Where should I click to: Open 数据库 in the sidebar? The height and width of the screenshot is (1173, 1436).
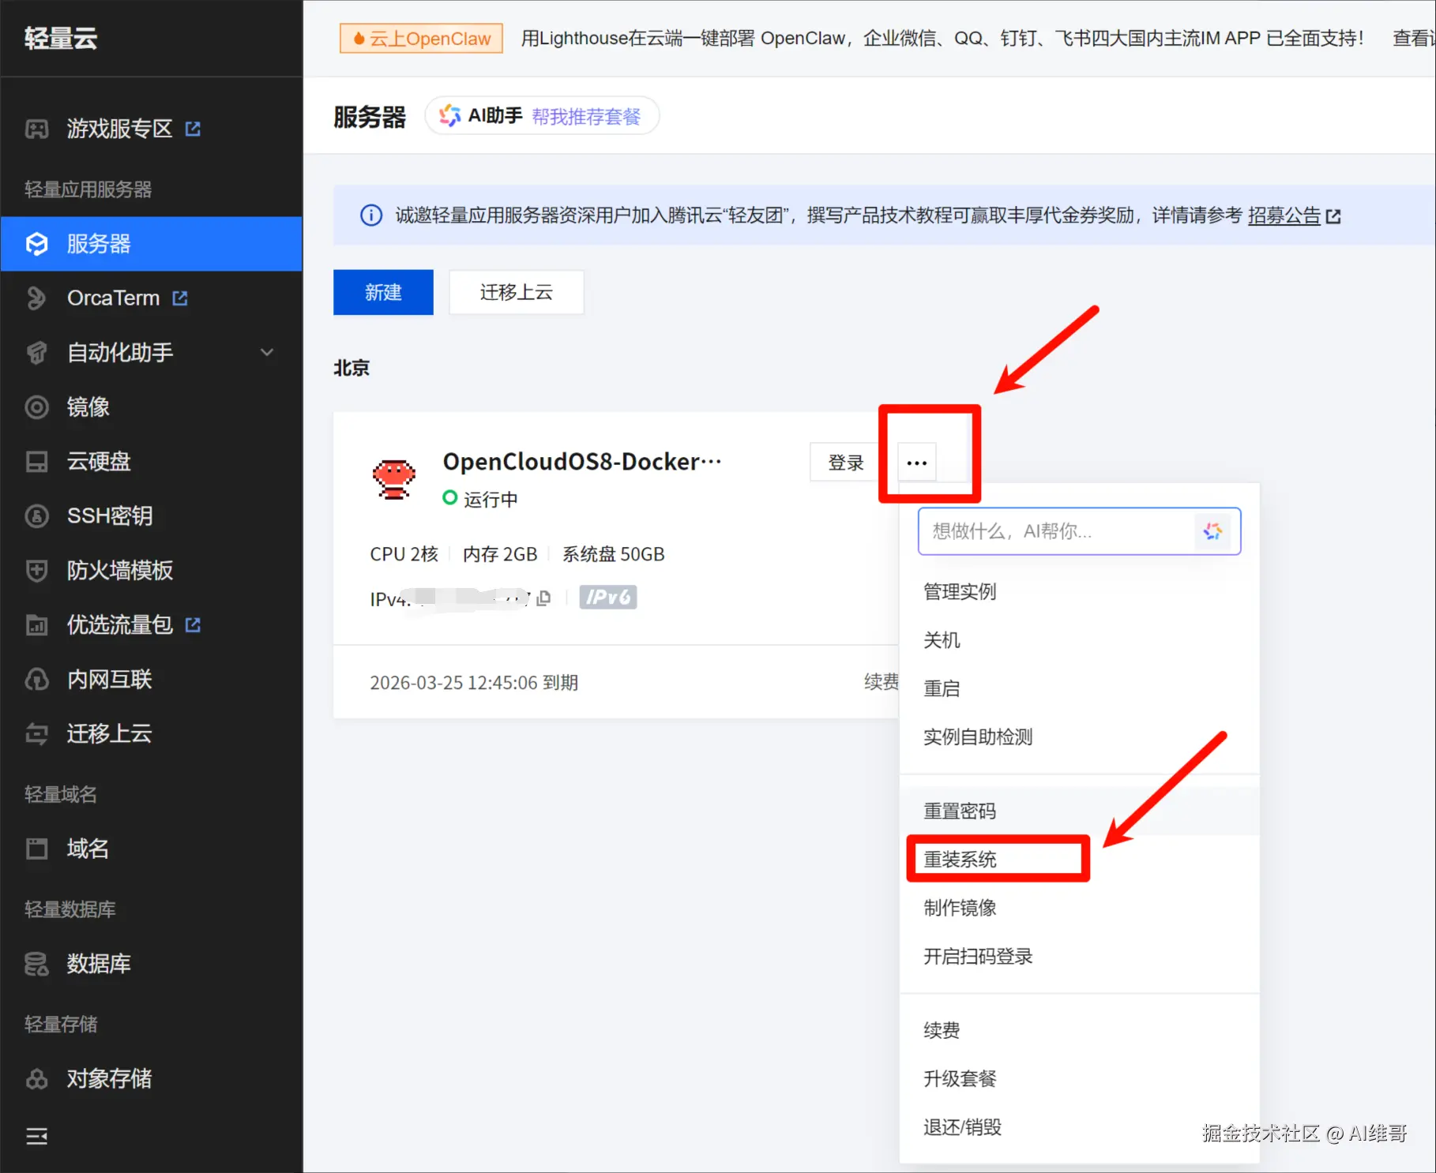coord(152,964)
